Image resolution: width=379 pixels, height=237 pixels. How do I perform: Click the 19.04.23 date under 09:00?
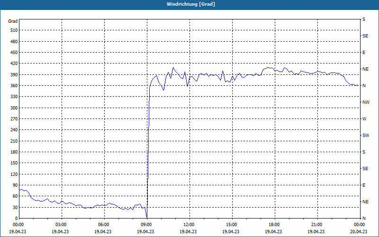145,231
